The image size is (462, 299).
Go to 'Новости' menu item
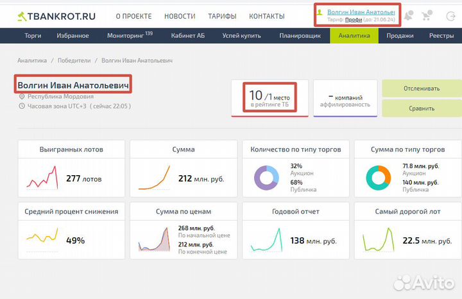point(180,16)
